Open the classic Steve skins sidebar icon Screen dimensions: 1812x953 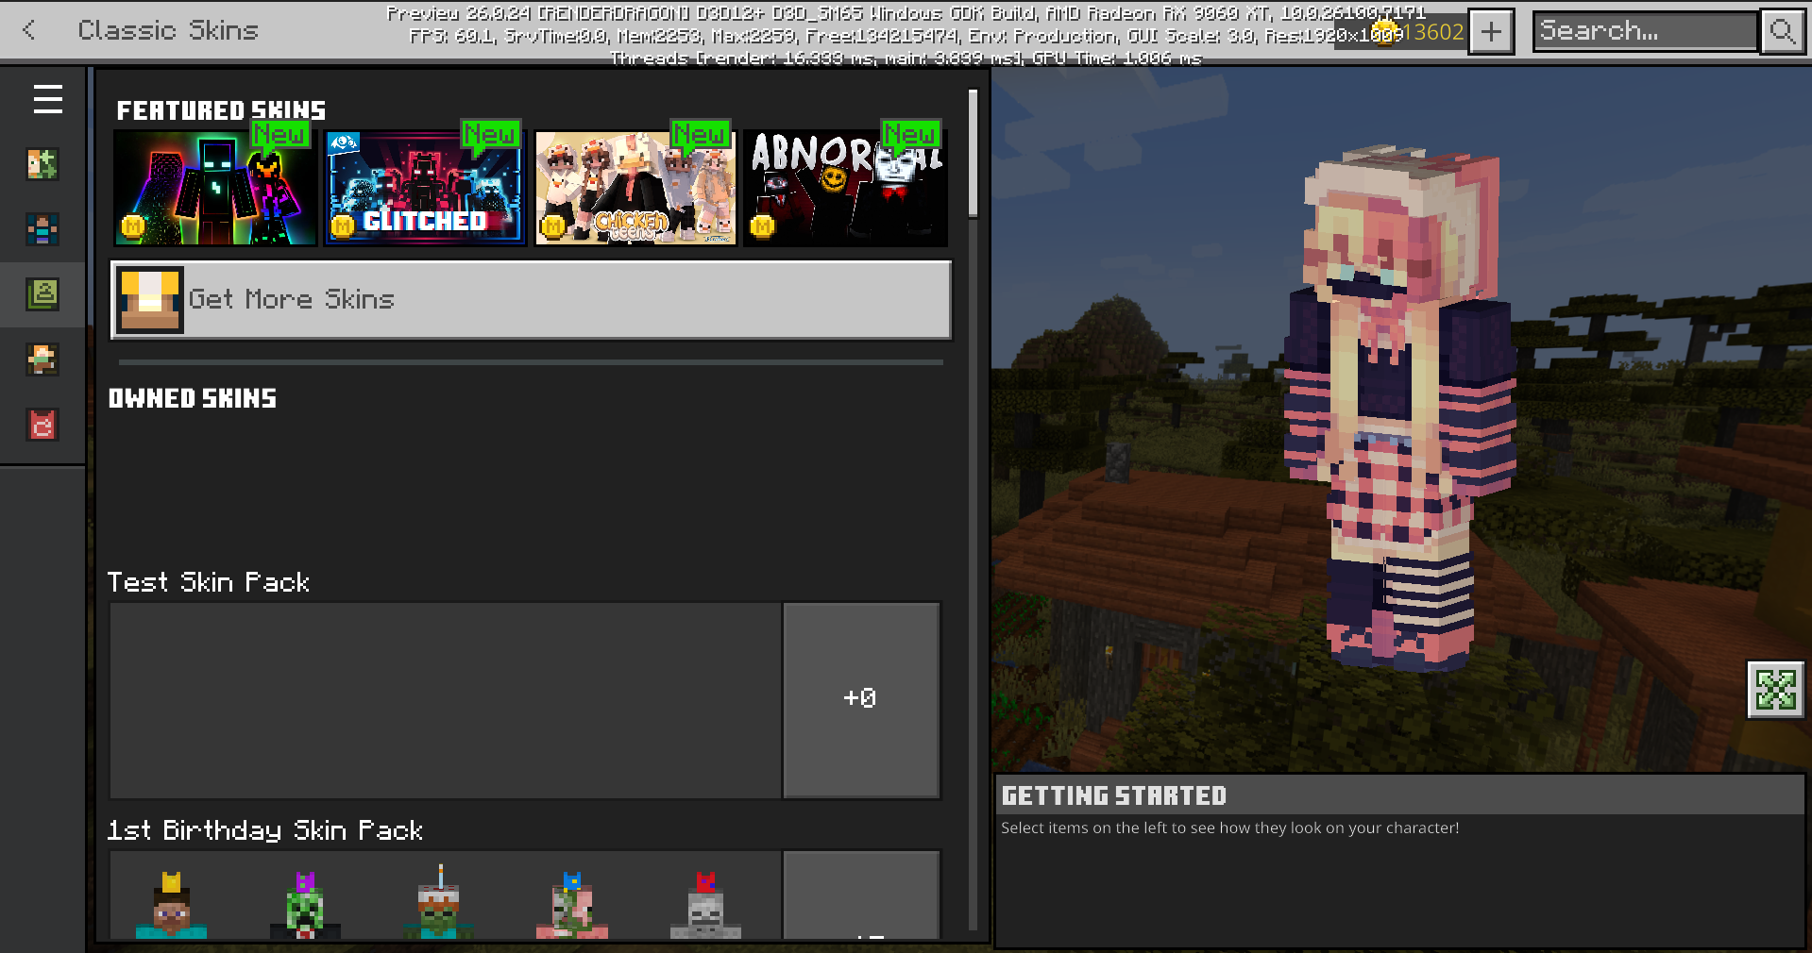(x=42, y=229)
